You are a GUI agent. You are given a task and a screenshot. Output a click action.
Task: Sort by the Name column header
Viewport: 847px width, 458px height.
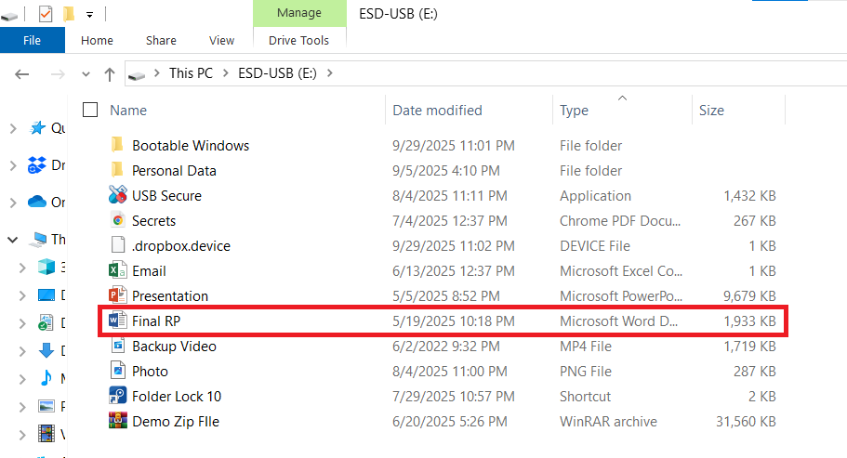pos(128,110)
